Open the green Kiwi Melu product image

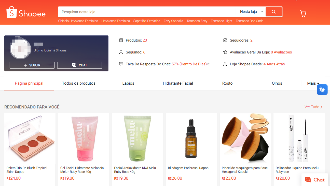pyautogui.click(x=137, y=138)
